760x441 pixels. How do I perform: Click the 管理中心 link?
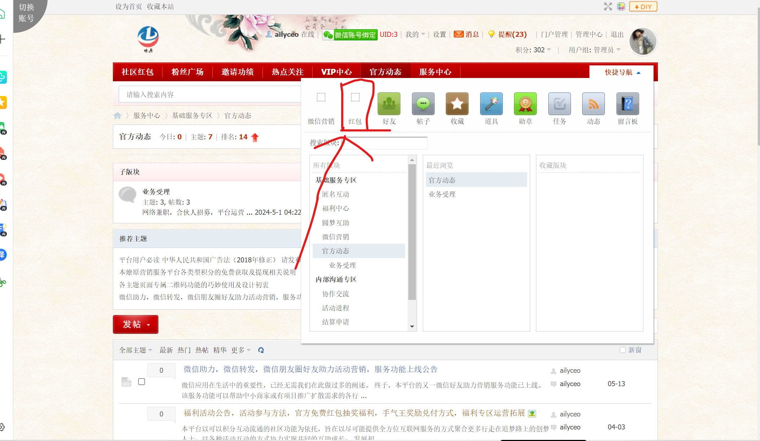(589, 34)
